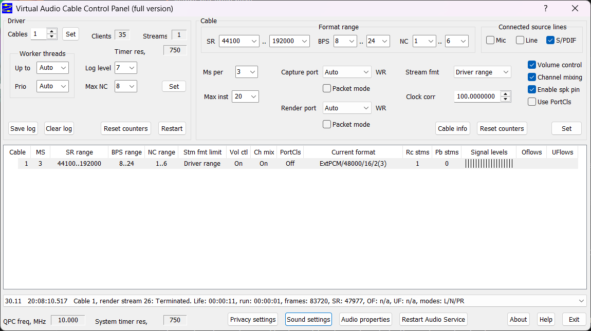This screenshot has height=331, width=591.
Task: Expand the Max inst dropdown
Action: (245, 96)
